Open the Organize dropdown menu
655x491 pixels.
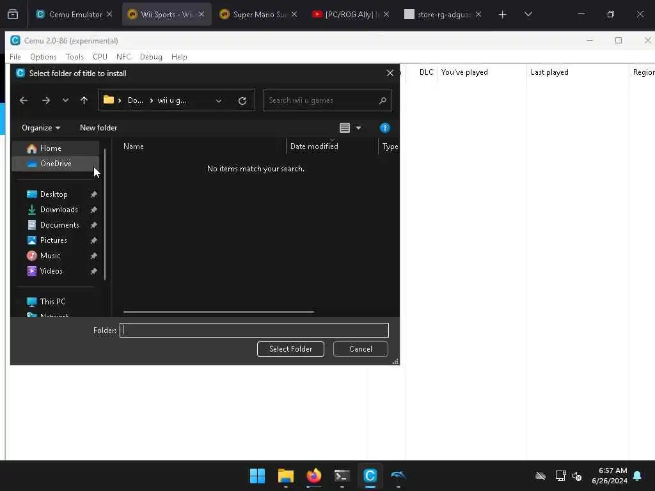click(x=41, y=128)
